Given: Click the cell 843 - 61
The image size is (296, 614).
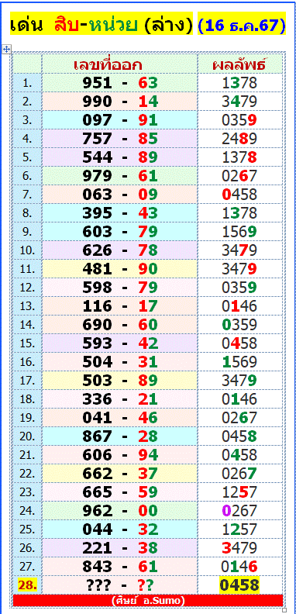Looking at the screenshot, I should coord(119,566).
